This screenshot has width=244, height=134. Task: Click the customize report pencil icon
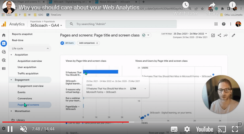(233, 35)
